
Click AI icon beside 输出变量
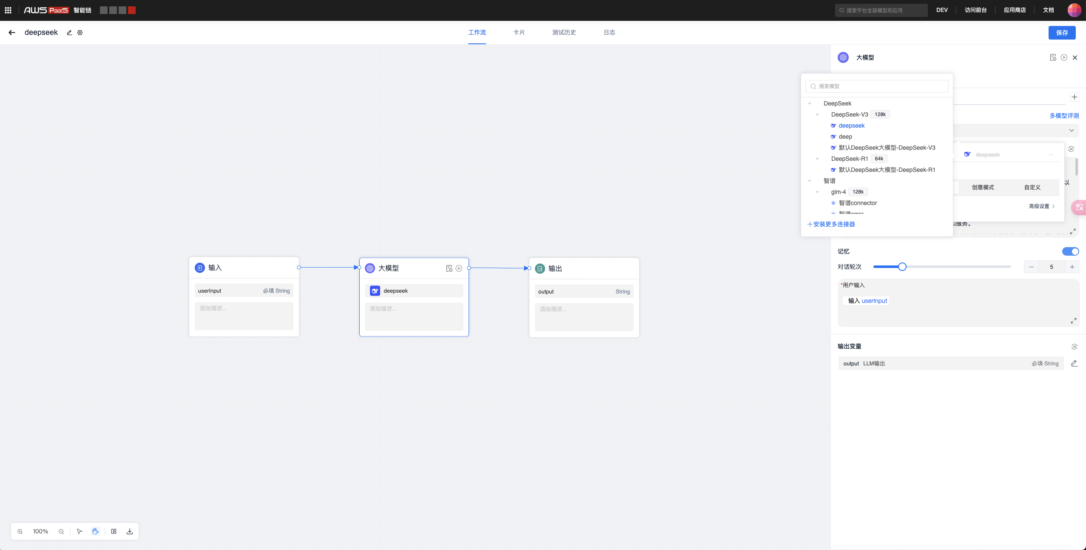pyautogui.click(x=1075, y=347)
